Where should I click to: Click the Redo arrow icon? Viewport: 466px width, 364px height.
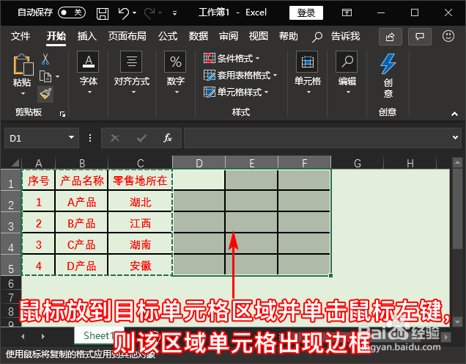[149, 13]
